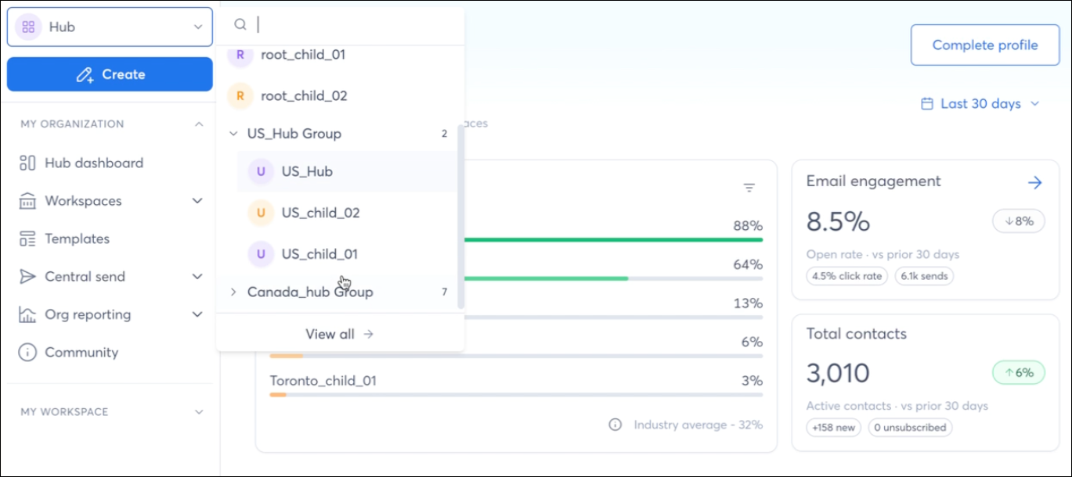
Task: Click the Community info icon
Action: [x=27, y=353]
